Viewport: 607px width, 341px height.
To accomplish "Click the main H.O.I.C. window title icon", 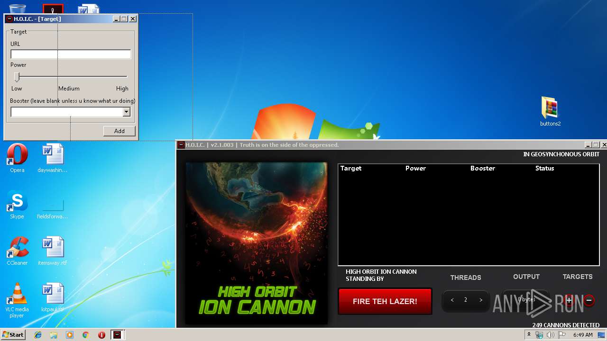I will 181,145.
